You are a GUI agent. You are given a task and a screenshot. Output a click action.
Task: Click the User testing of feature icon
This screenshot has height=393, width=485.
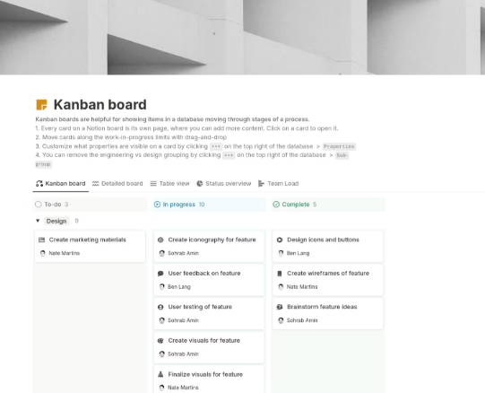[160, 307]
